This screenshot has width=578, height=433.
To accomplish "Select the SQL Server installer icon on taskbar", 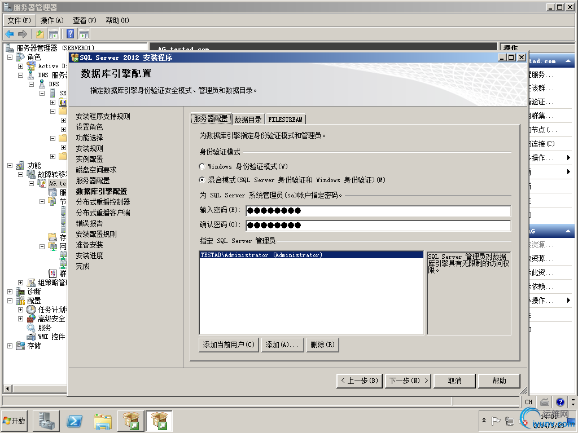I will tap(160, 421).
